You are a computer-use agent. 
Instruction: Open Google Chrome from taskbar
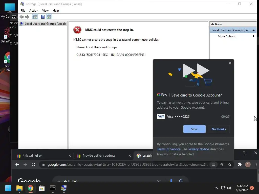[30, 188]
